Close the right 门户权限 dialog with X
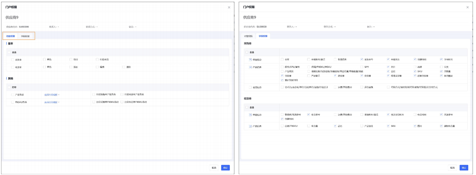The height and width of the screenshot is (175, 476). pyautogui.click(x=467, y=7)
